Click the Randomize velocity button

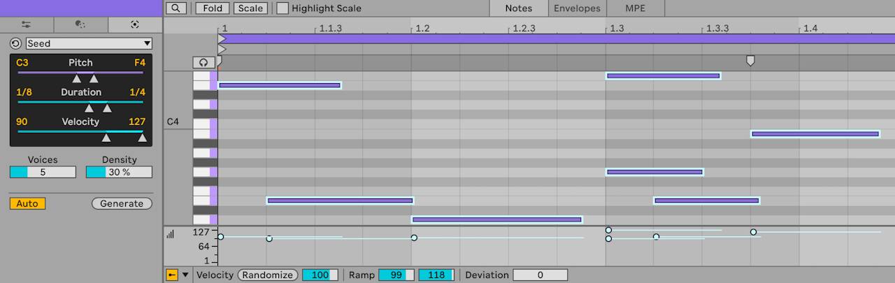(x=268, y=275)
